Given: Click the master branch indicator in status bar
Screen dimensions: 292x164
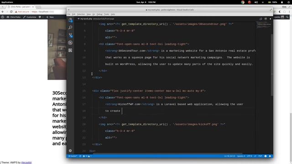Looking at the screenshot, I should pyautogui.click(x=73, y=156).
